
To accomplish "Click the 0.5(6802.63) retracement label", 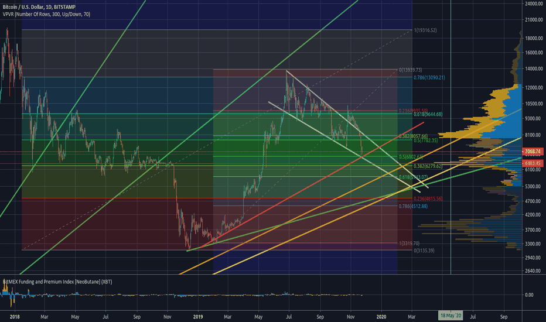I will (x=411, y=157).
